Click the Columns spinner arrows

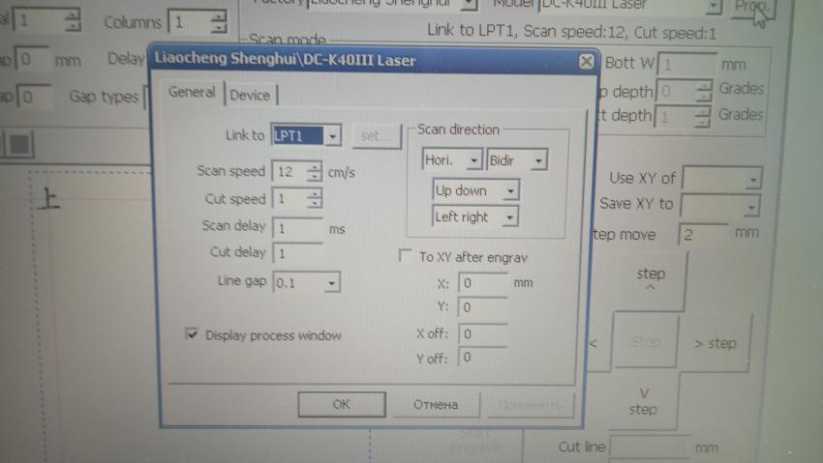pos(219,21)
